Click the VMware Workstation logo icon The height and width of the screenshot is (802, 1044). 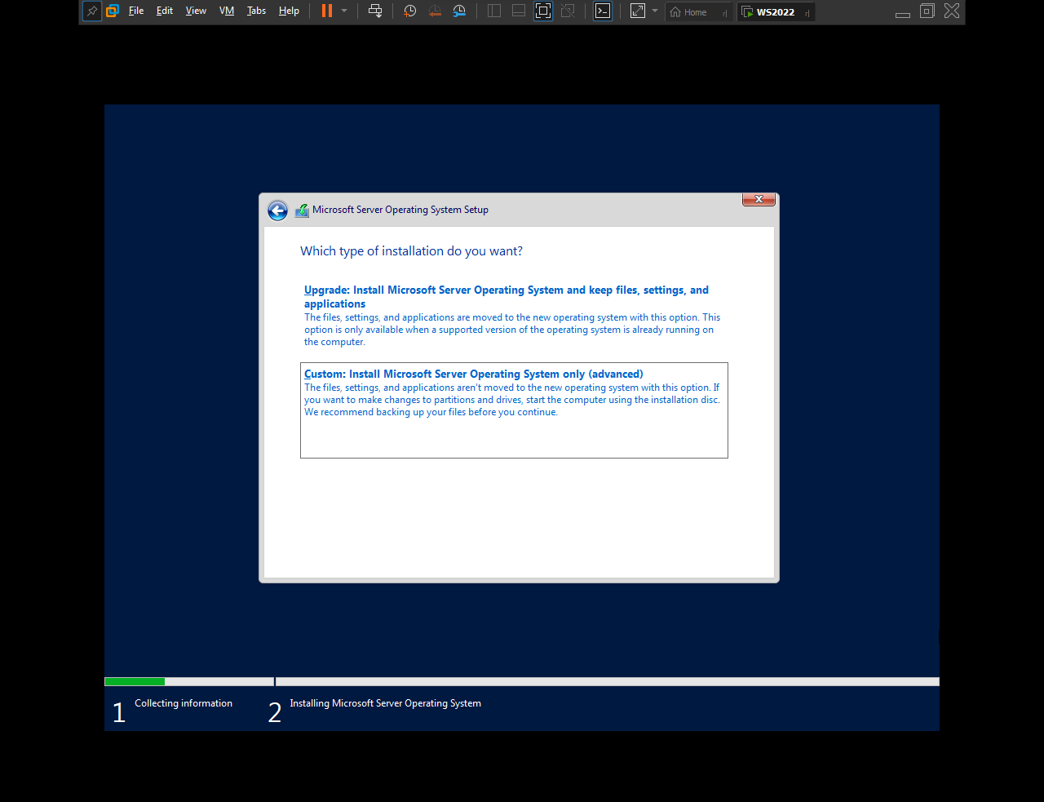113,11
